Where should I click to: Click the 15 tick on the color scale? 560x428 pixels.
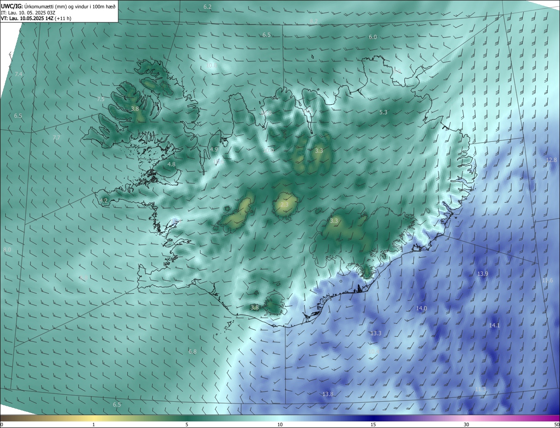(x=373, y=424)
